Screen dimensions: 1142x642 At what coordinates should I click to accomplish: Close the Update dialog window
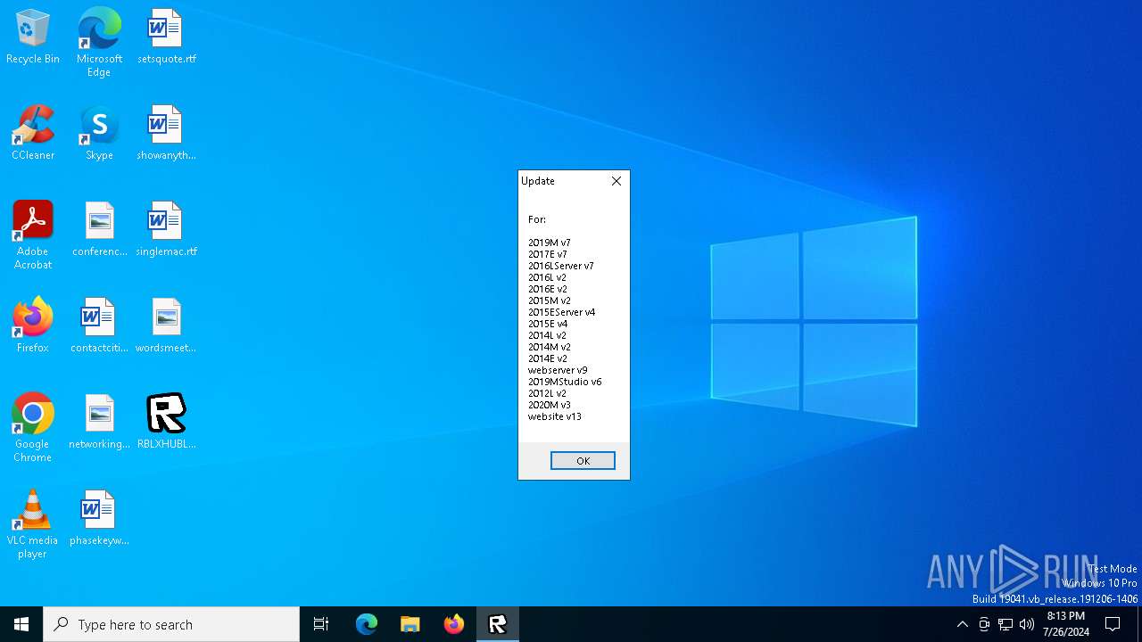[x=617, y=181]
